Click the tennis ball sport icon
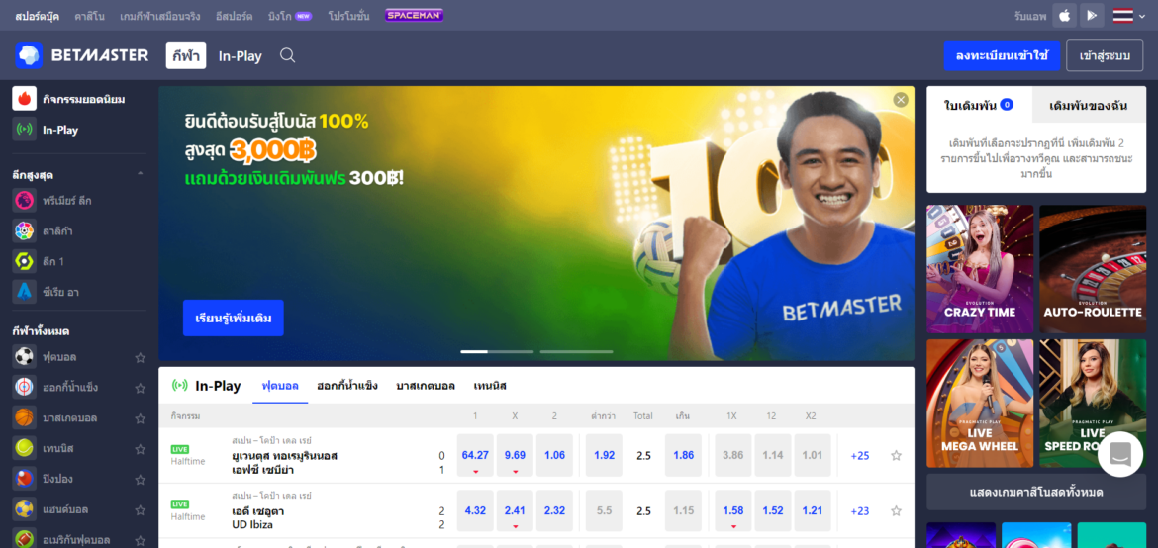This screenshot has width=1158, height=548. 25,448
